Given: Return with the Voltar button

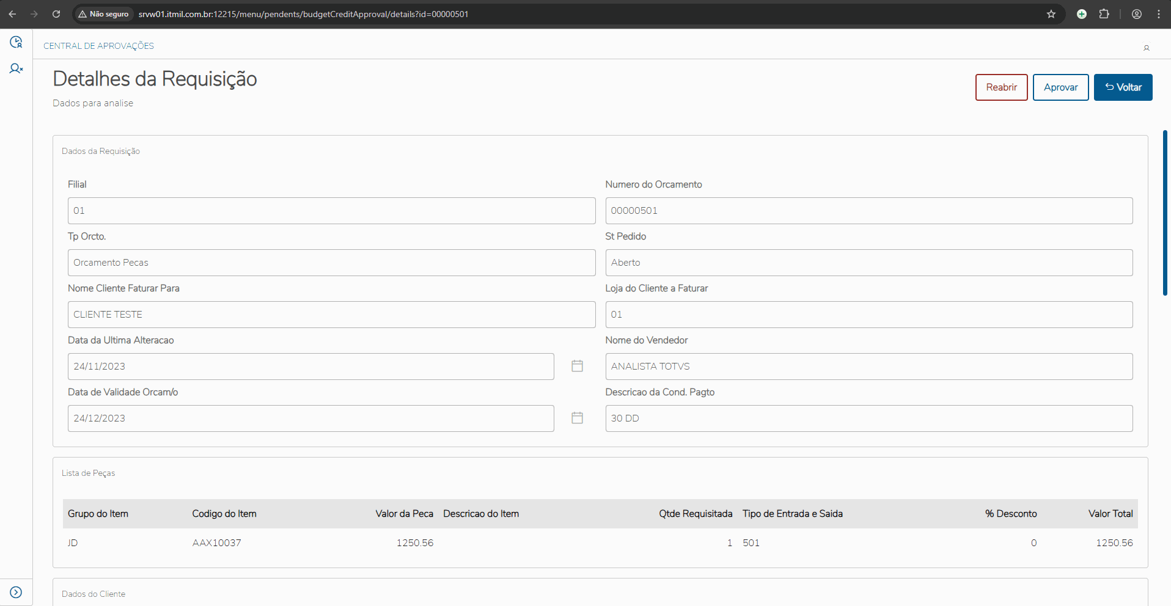Looking at the screenshot, I should point(1123,87).
